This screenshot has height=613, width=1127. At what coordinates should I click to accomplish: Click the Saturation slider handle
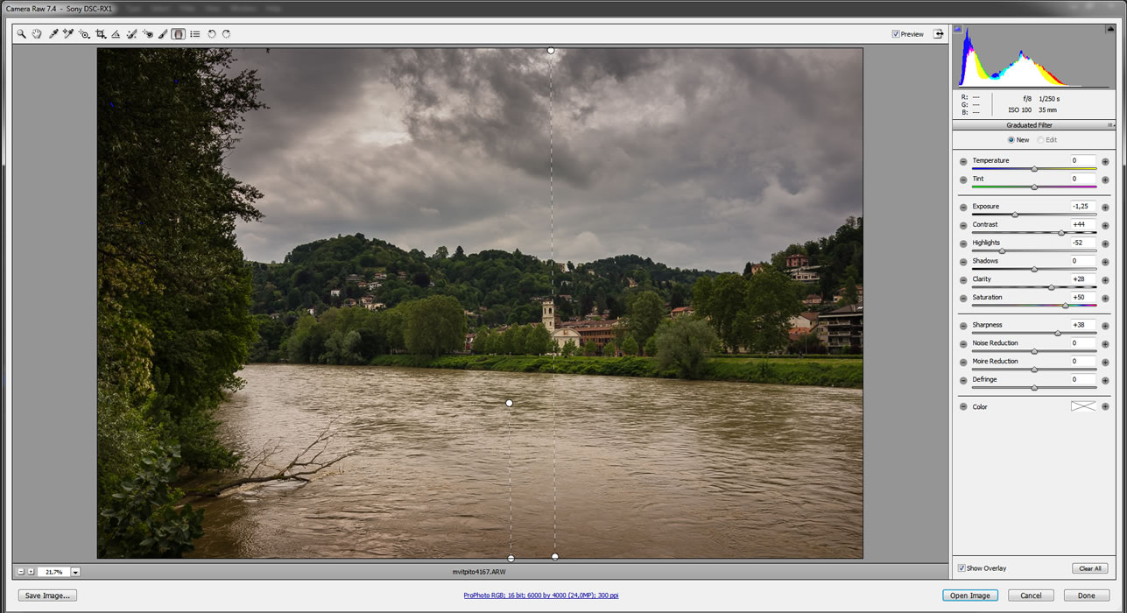(x=1066, y=306)
